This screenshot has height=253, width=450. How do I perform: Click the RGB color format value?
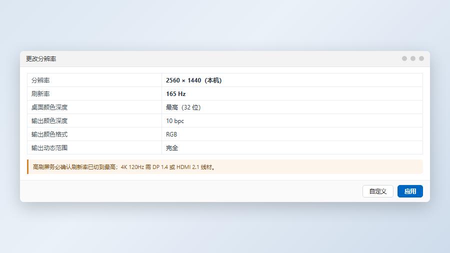click(171, 134)
